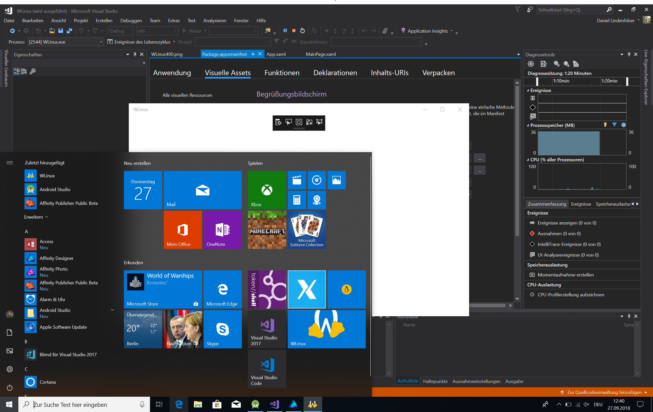Launch Visual Studio Code tile
The image size is (653, 412).
[267, 369]
